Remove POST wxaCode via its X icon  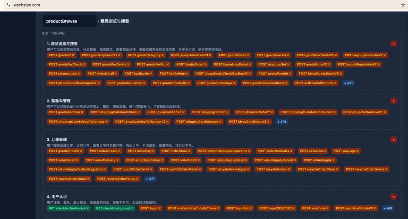(327, 208)
